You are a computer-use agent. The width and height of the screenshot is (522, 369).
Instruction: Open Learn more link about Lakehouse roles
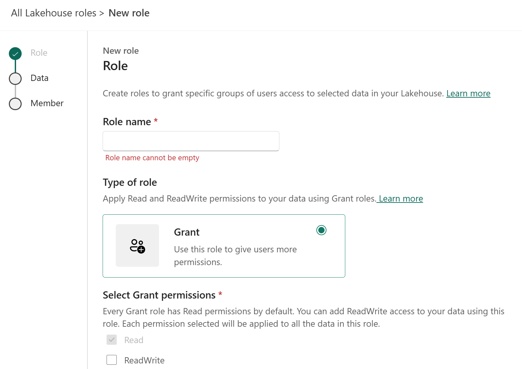coord(468,94)
